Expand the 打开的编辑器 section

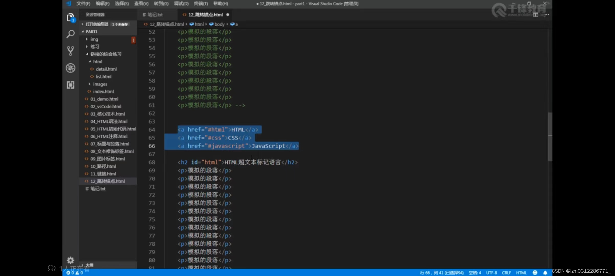[108, 24]
